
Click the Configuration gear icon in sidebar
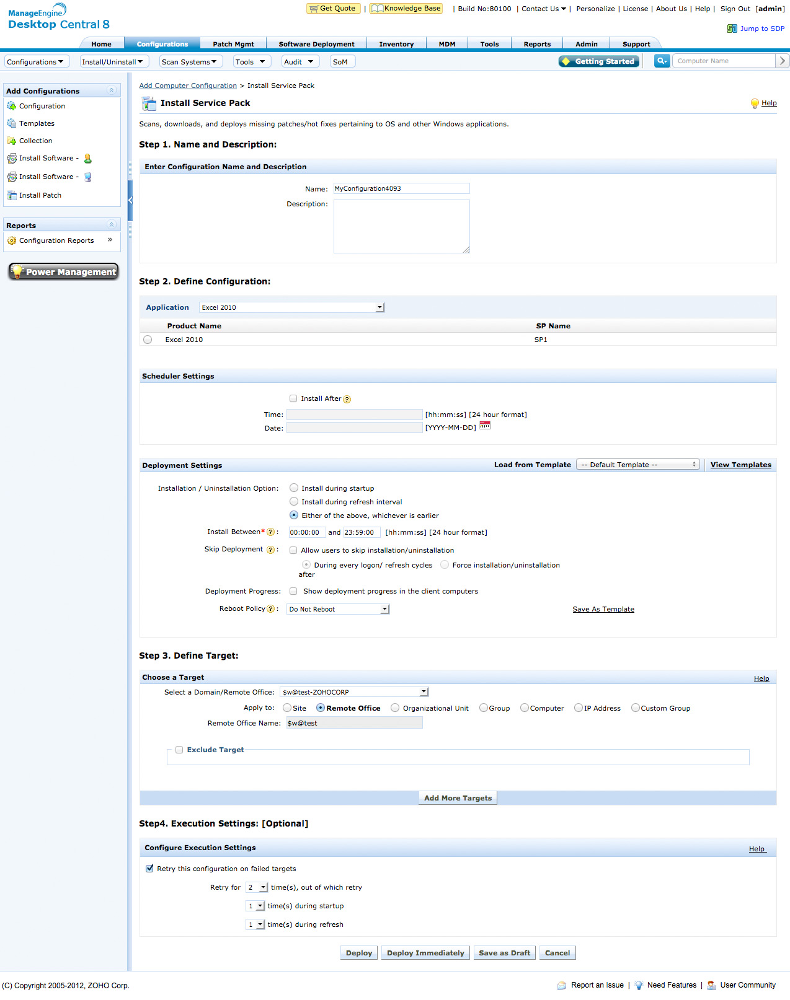(11, 106)
